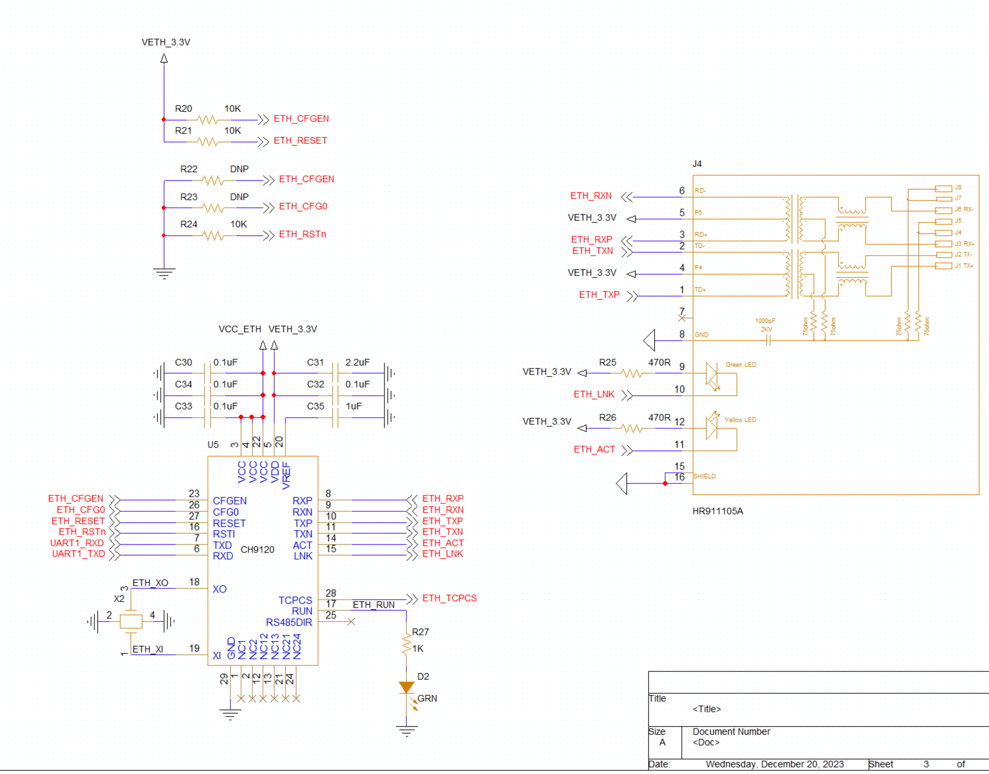Select the DNP value of R22

[239, 169]
